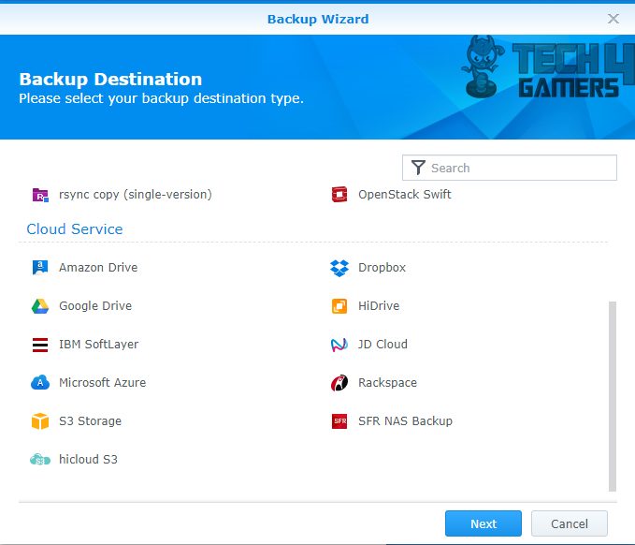Focus the Search input field
The height and width of the screenshot is (545, 635).
tap(510, 168)
